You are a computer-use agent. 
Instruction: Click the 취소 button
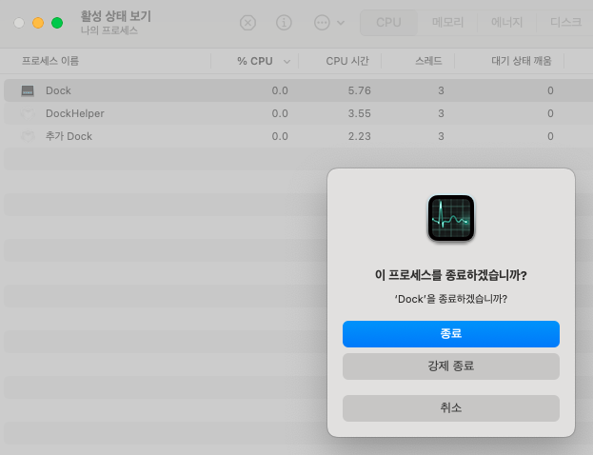click(451, 408)
